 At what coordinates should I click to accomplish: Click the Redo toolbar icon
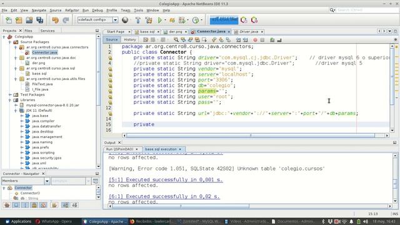(x=66, y=20)
